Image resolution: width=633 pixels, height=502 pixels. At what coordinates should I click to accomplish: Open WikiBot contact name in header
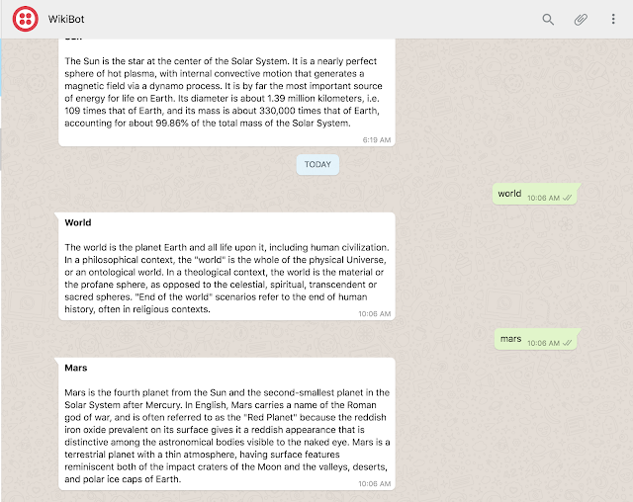click(x=66, y=19)
